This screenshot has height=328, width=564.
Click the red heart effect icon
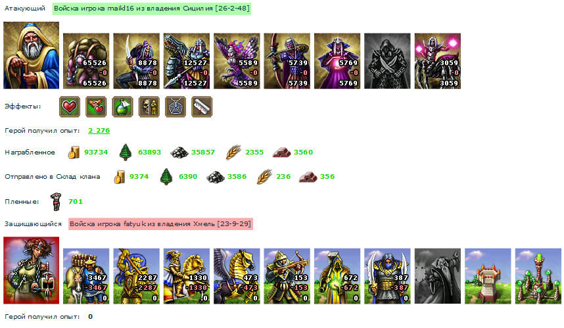pyautogui.click(x=70, y=107)
